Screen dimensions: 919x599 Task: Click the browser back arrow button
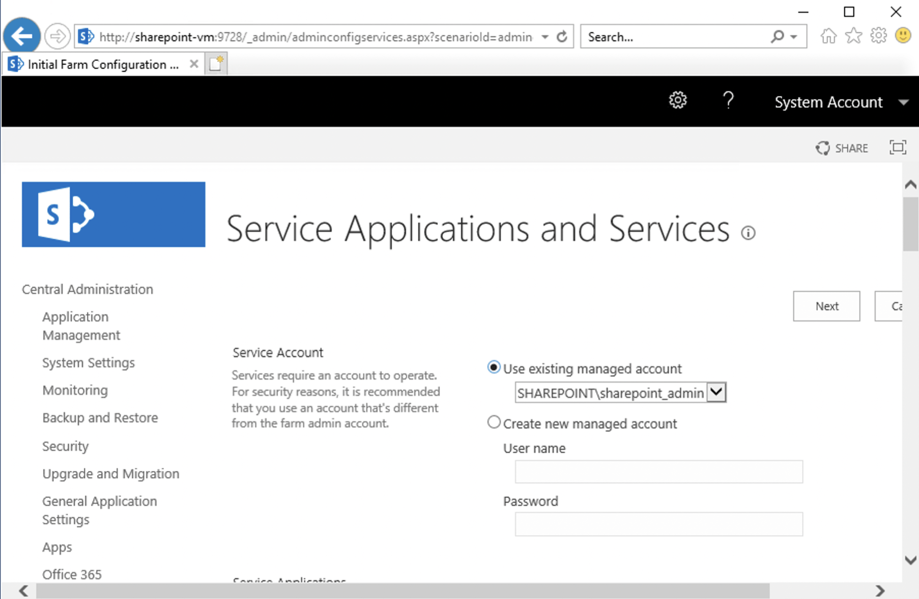[x=21, y=36]
